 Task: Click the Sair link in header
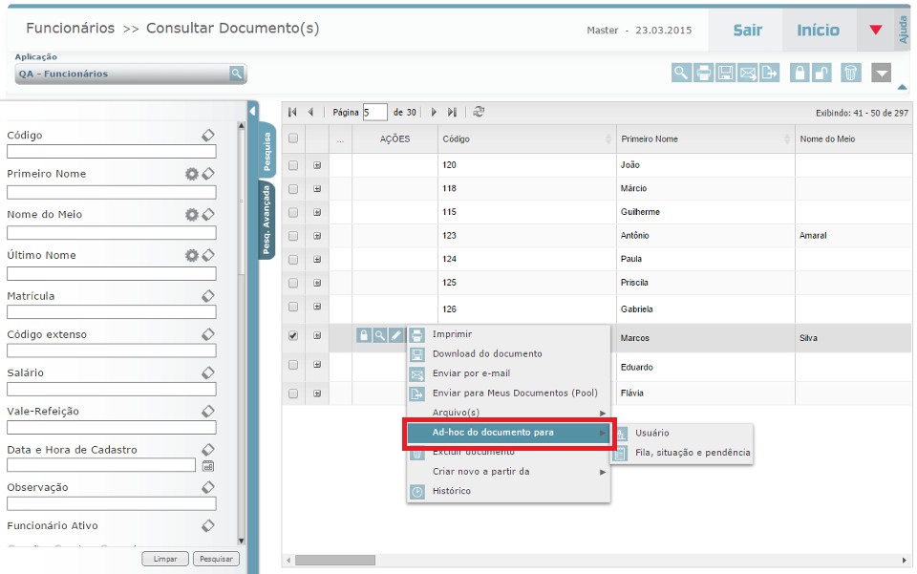(x=747, y=31)
